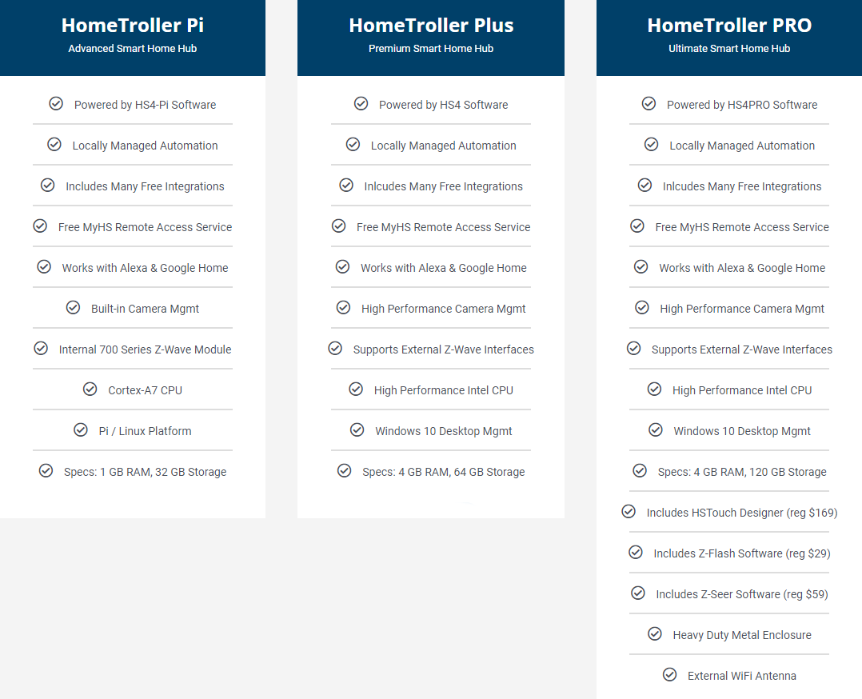Click the text Cortex-A7 CPU

click(146, 390)
